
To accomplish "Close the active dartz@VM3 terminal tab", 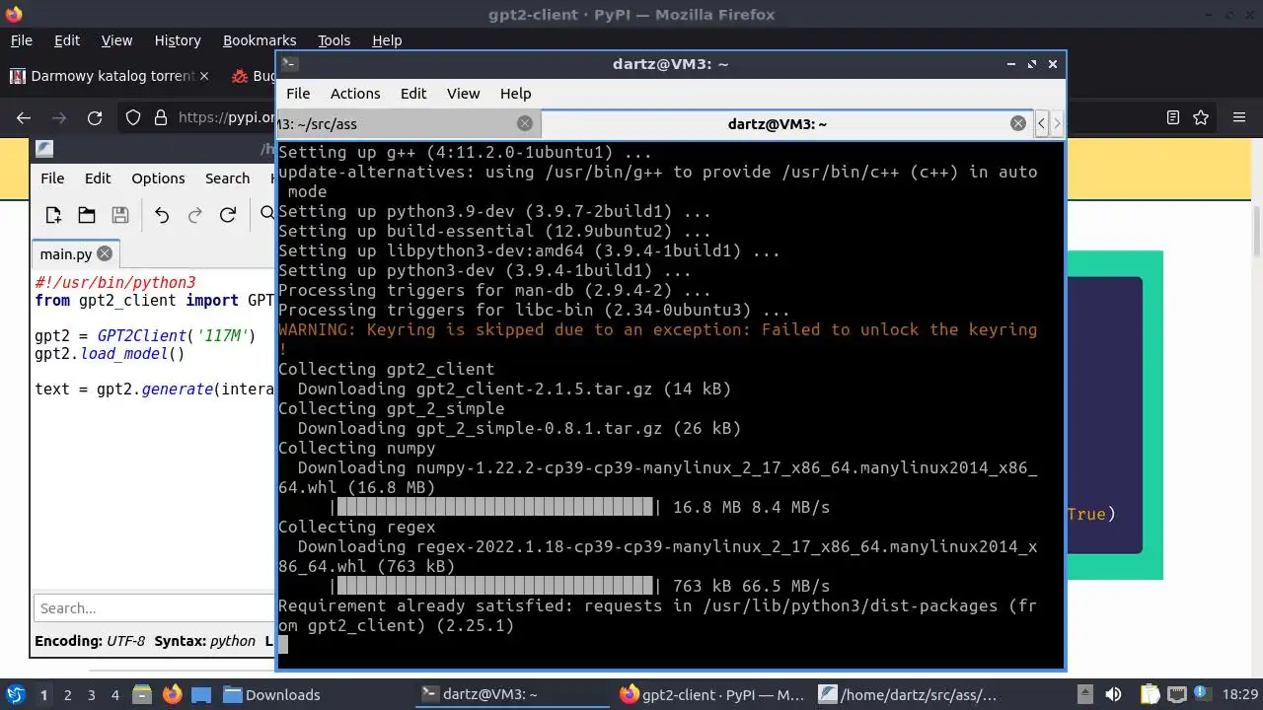I will coord(1018,123).
